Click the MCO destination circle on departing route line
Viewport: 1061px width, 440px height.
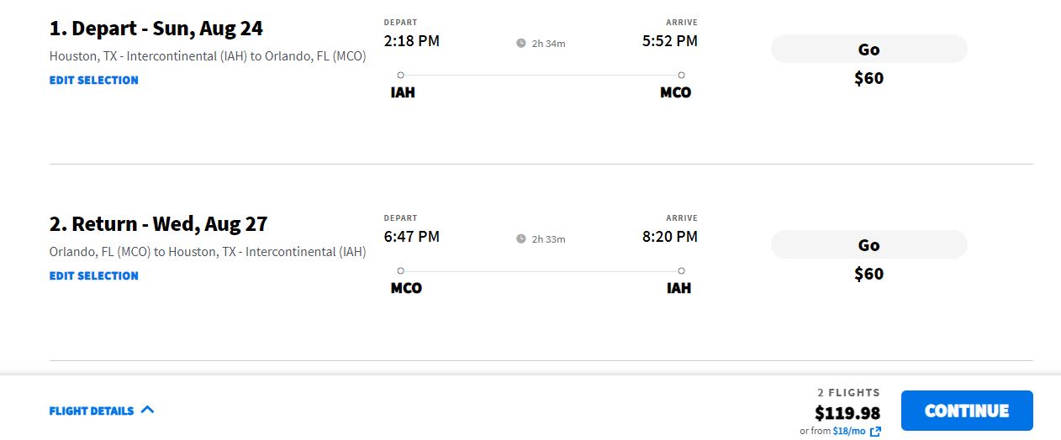(681, 75)
